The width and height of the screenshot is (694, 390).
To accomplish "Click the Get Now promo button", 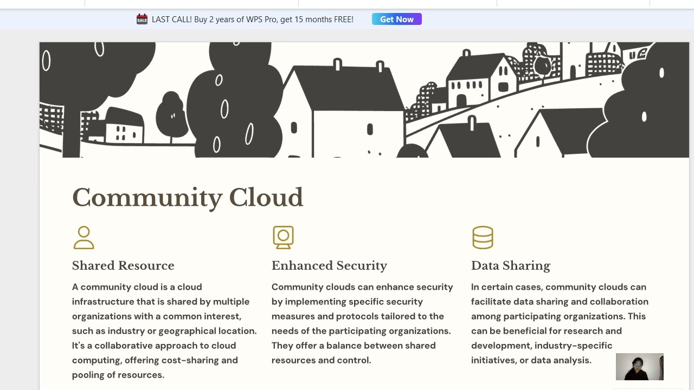I will [x=396, y=19].
